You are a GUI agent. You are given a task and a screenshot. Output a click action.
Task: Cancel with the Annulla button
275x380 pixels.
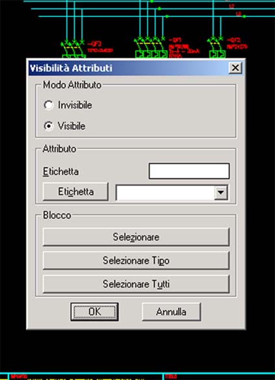[171, 312]
